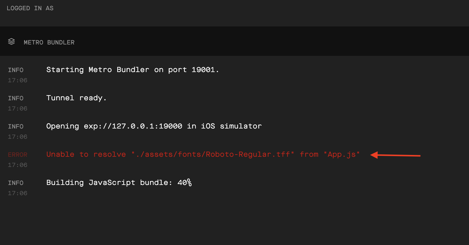
Task: Click the 17:06 timestamp of the first entry
Action: point(17,80)
